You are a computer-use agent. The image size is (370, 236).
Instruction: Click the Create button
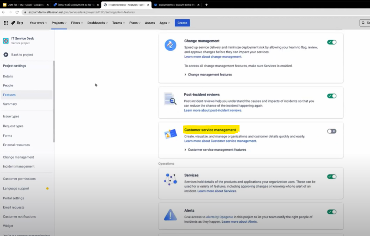click(x=182, y=23)
